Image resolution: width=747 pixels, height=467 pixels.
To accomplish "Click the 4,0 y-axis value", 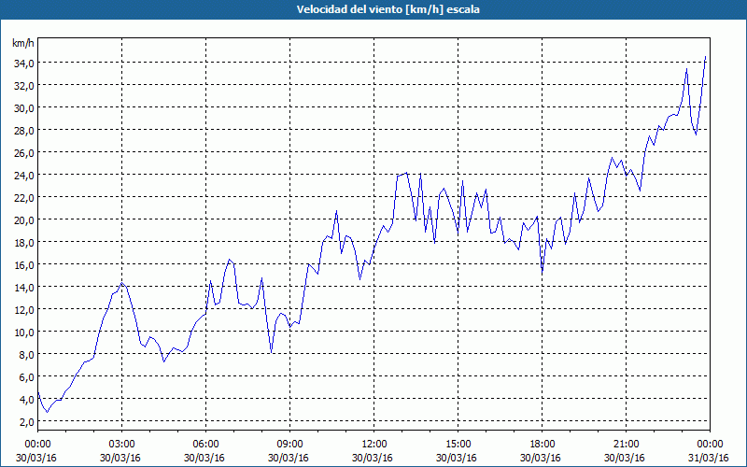I will [25, 399].
